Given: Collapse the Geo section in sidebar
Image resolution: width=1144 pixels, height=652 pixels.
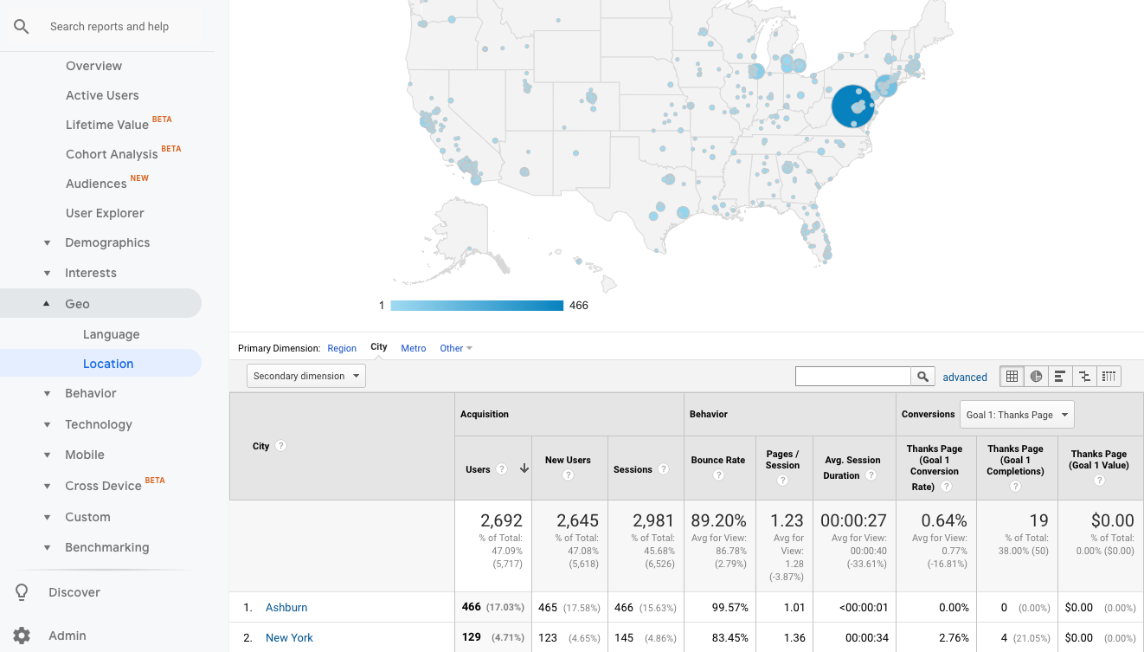Looking at the screenshot, I should pos(48,302).
